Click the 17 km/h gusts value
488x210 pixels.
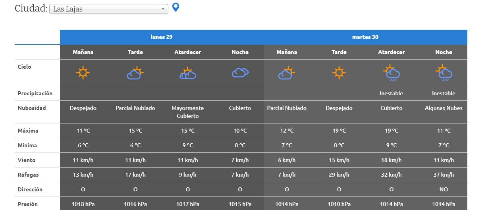click(x=135, y=175)
